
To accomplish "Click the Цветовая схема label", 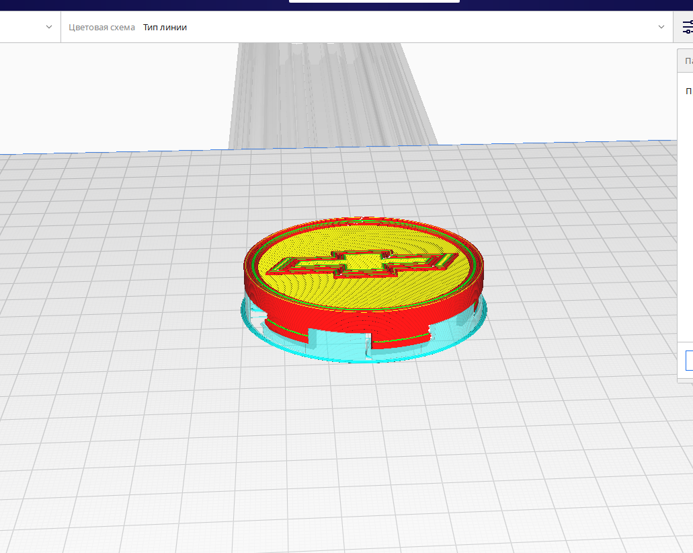I will (x=101, y=28).
